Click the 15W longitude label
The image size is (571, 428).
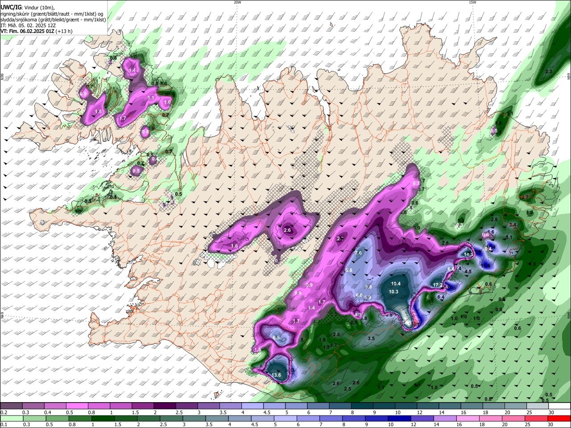point(472,2)
